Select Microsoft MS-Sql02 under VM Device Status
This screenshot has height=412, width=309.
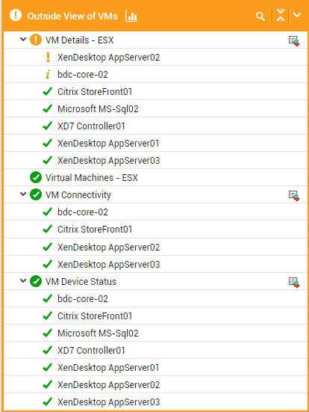98,333
